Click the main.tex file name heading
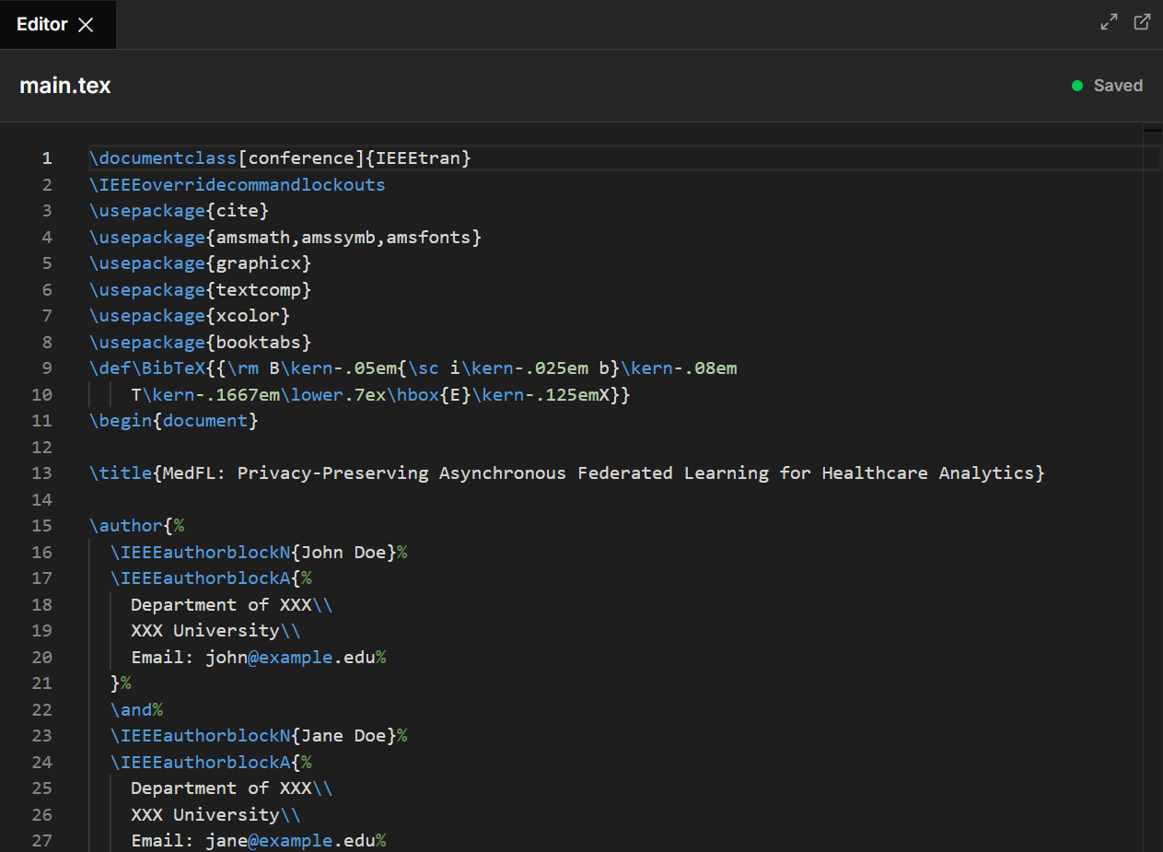This screenshot has width=1163, height=852. [65, 86]
